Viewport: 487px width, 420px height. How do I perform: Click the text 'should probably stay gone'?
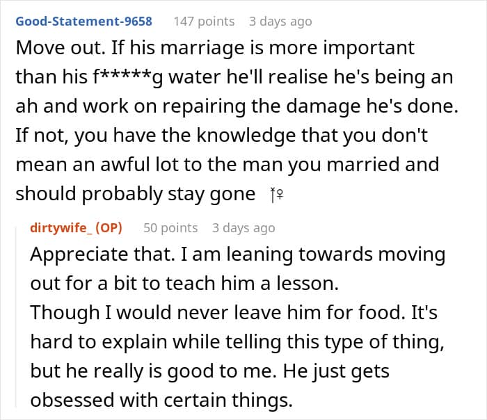[x=136, y=194]
